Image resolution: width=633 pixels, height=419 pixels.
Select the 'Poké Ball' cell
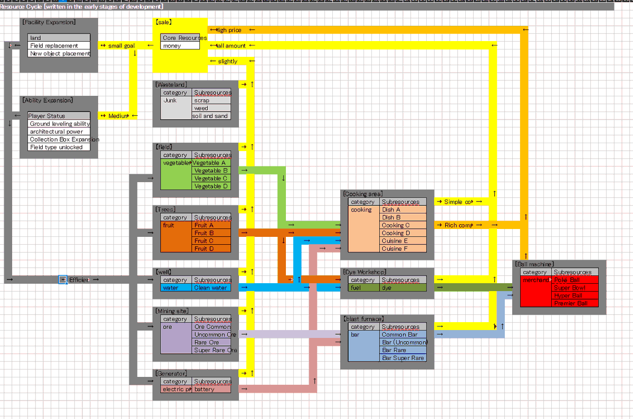pyautogui.click(x=575, y=280)
